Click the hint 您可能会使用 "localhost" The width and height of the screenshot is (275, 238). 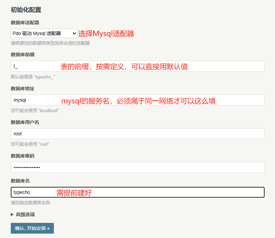(35, 110)
